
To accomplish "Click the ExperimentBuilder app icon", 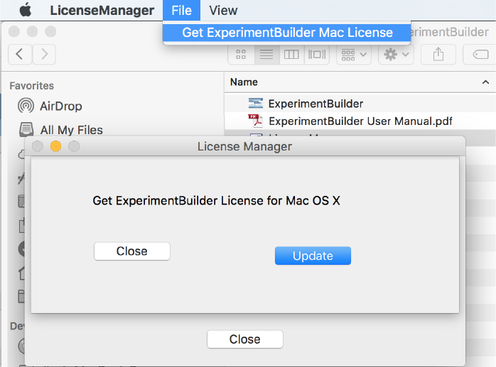I will (x=256, y=103).
